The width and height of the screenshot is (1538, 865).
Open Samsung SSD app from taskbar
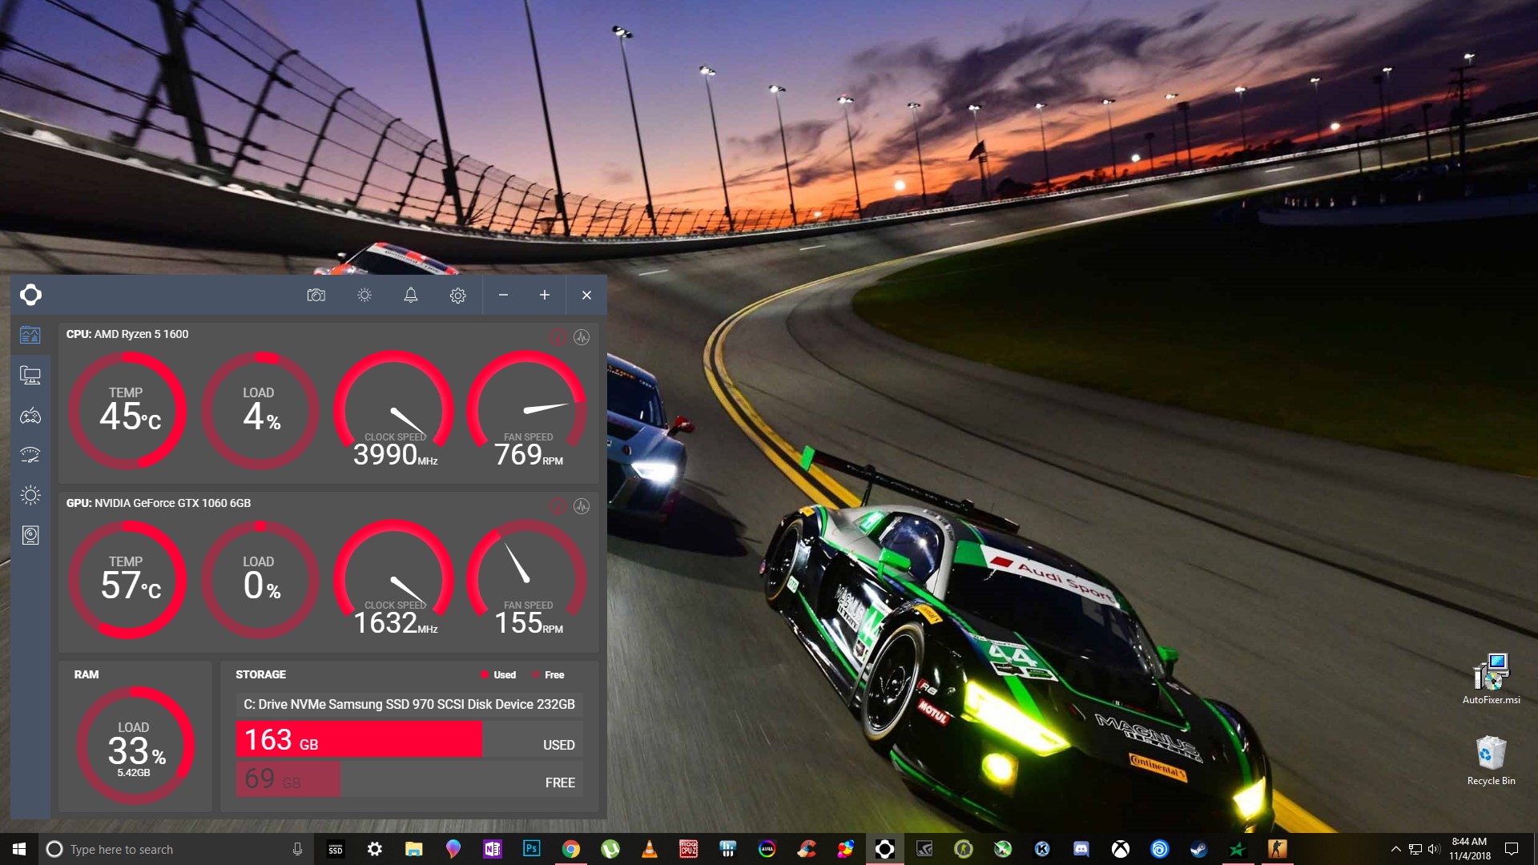336,849
